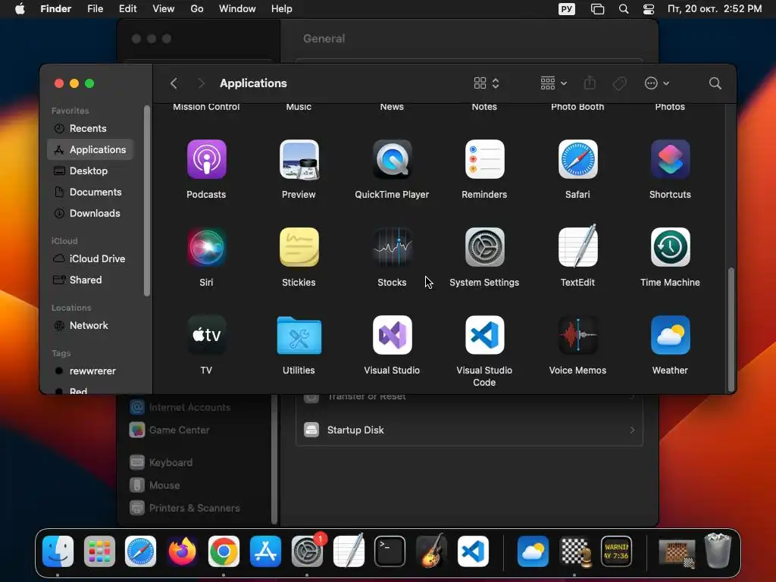The width and height of the screenshot is (776, 582).
Task: Select Desktop in Finder sidebar
Action: point(90,171)
